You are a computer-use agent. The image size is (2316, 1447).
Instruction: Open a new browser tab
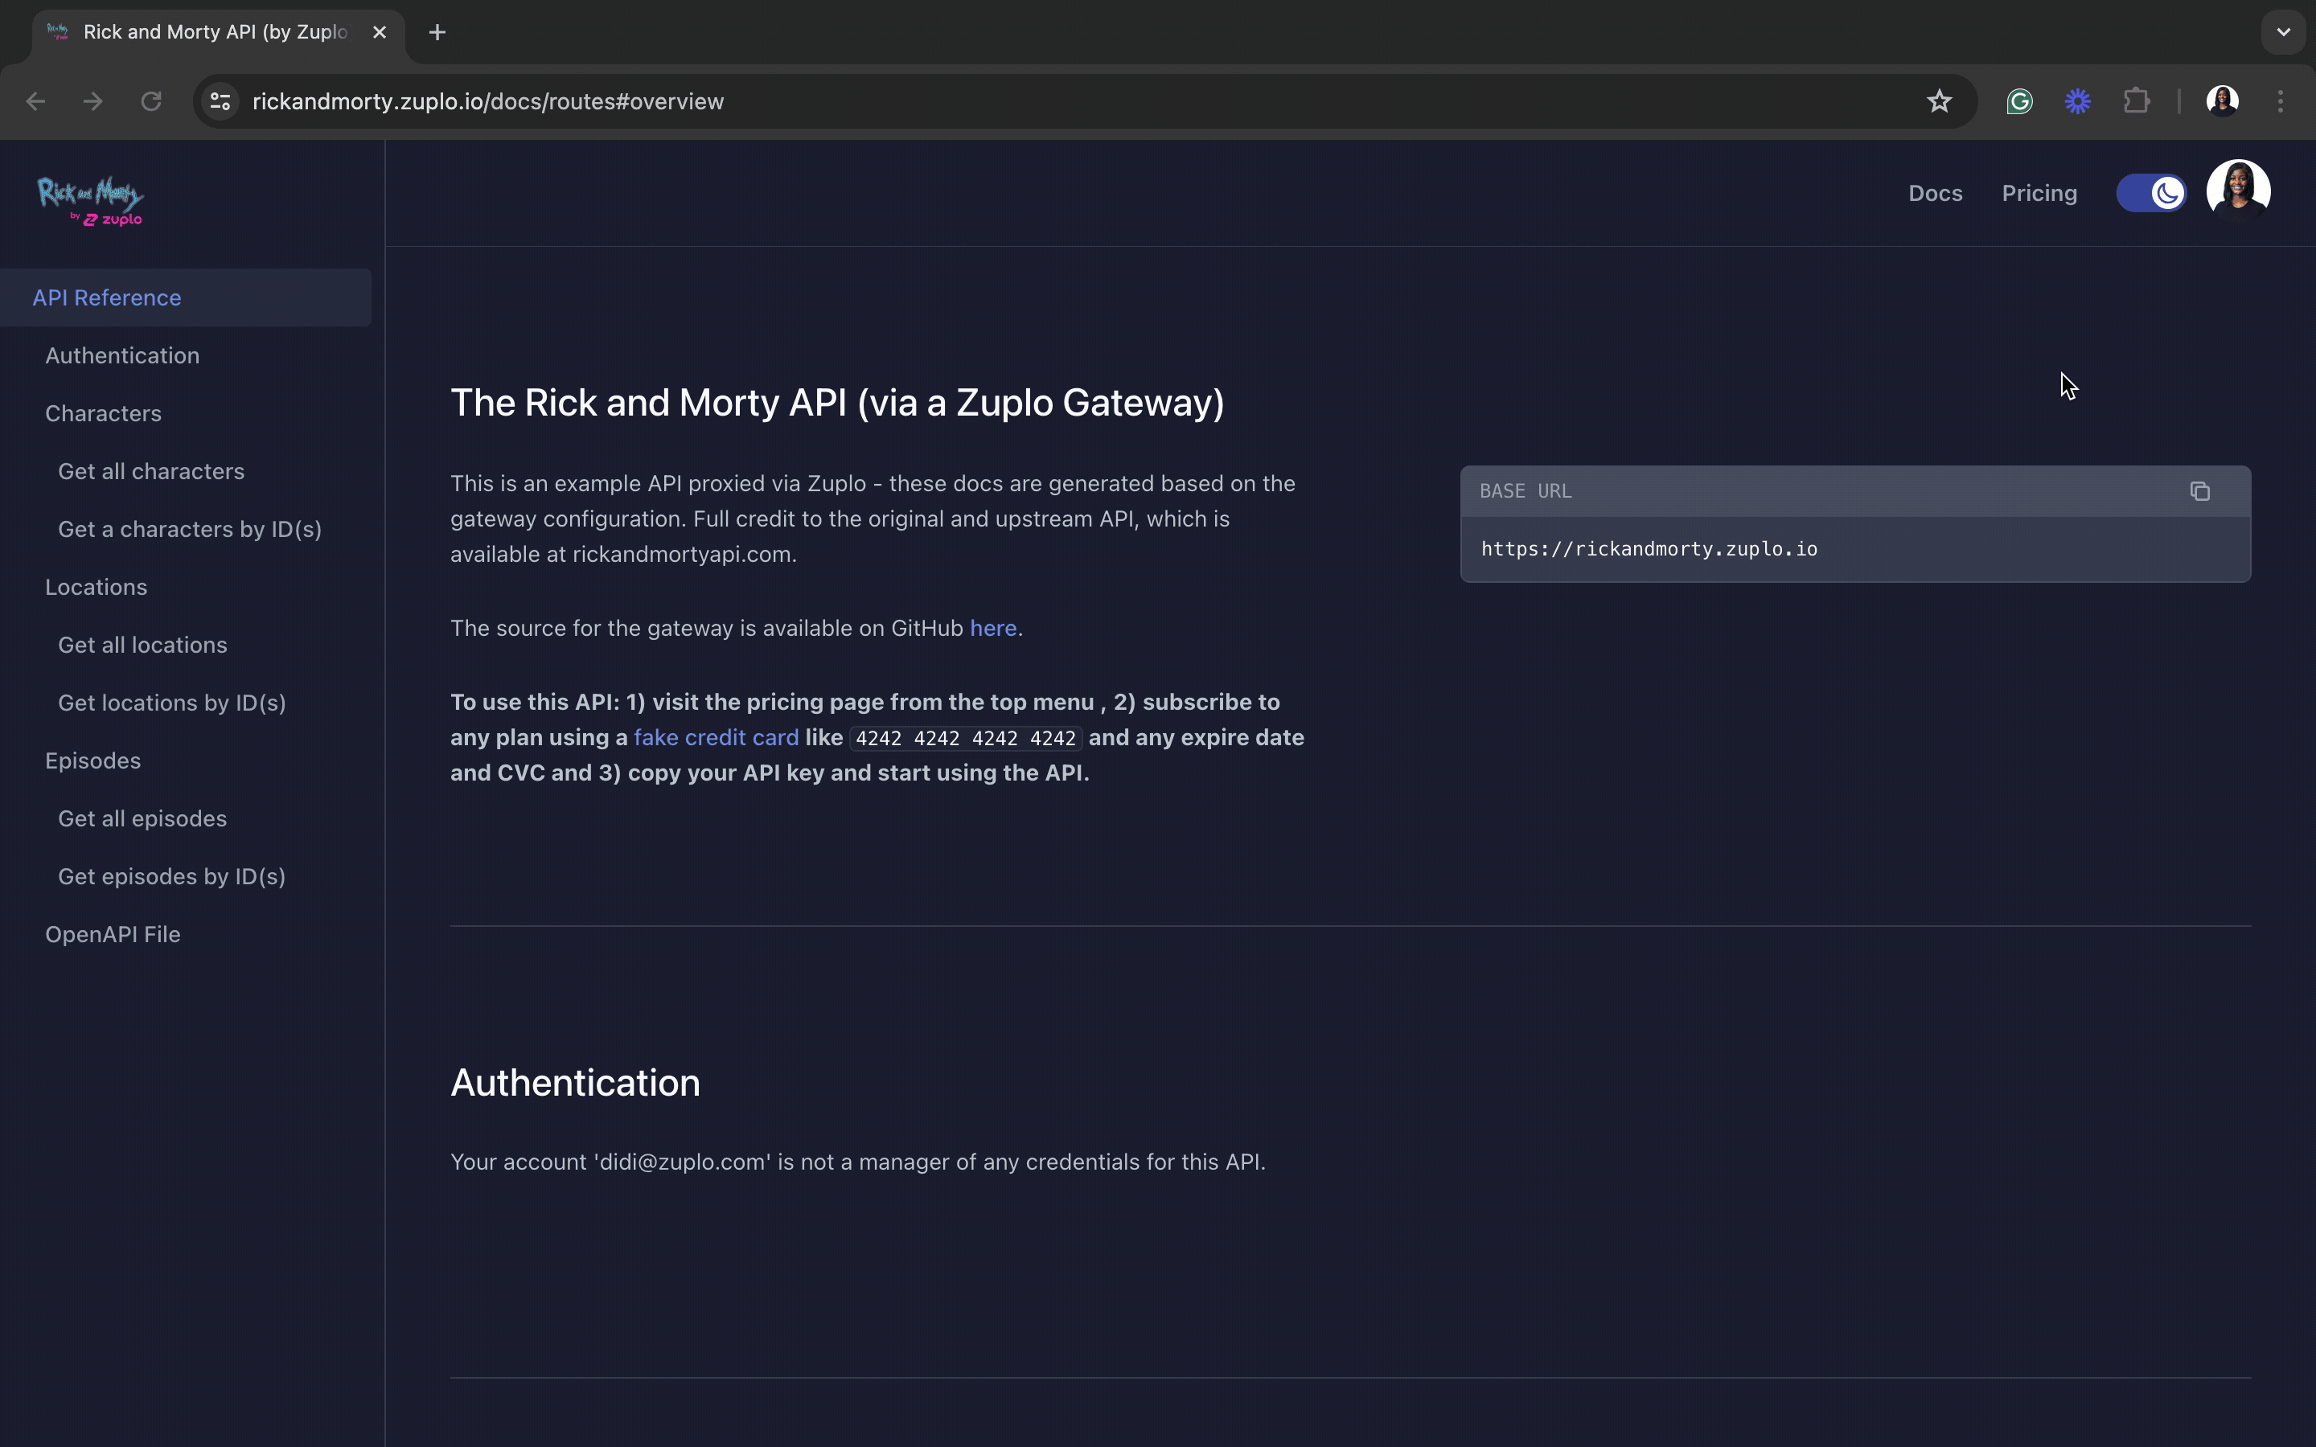(438, 31)
